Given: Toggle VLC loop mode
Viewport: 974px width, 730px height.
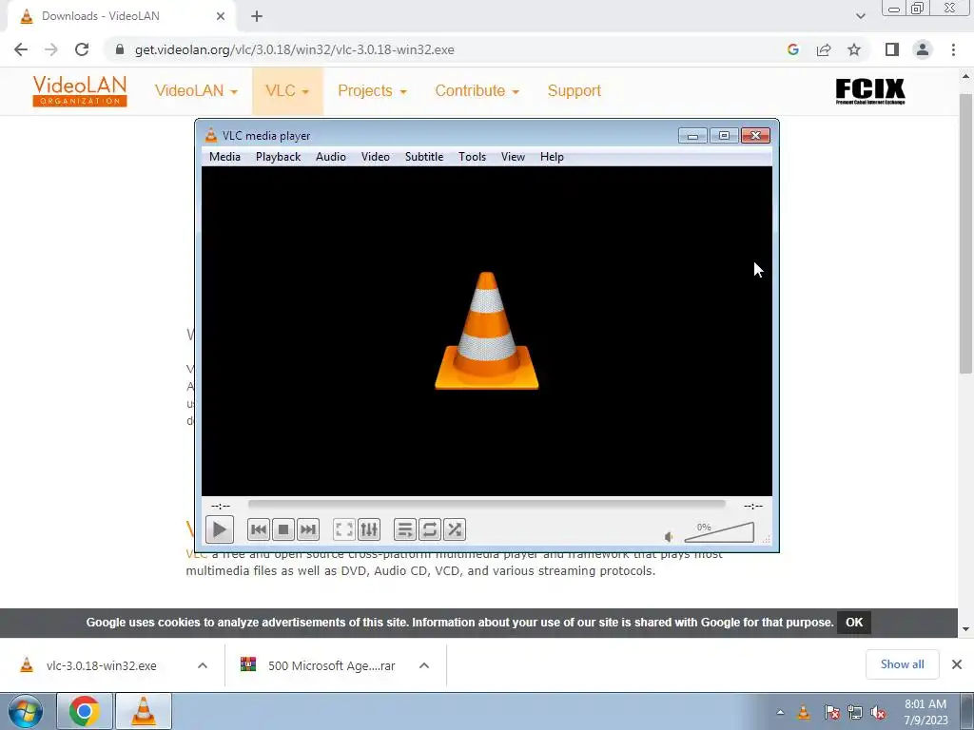Looking at the screenshot, I should point(429,529).
